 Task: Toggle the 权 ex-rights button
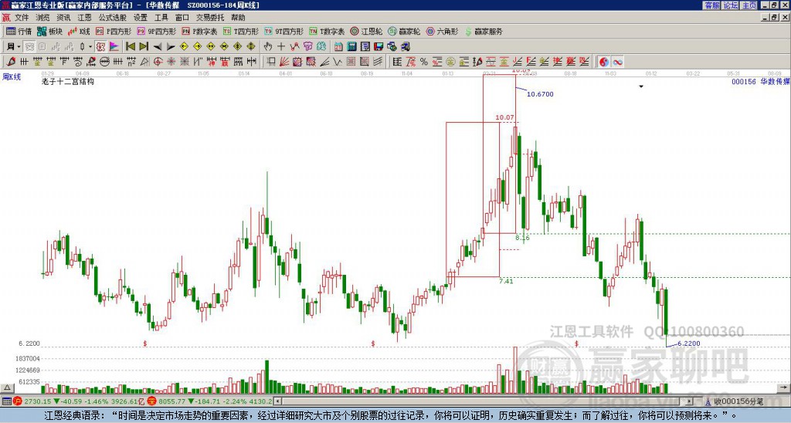(x=100, y=47)
